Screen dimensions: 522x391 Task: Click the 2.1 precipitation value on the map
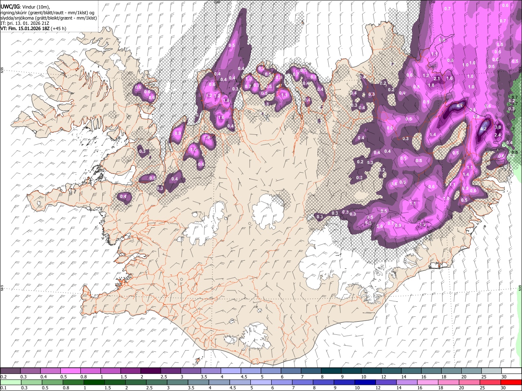(437, 79)
